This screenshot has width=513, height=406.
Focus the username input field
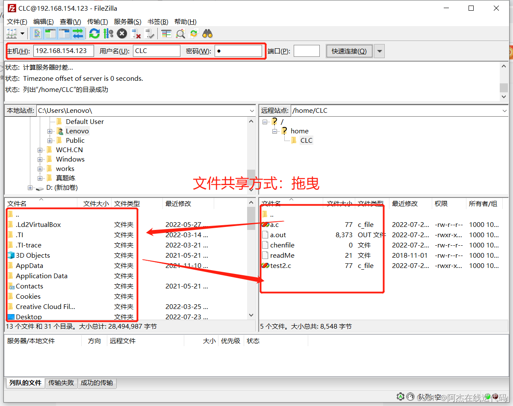[156, 51]
